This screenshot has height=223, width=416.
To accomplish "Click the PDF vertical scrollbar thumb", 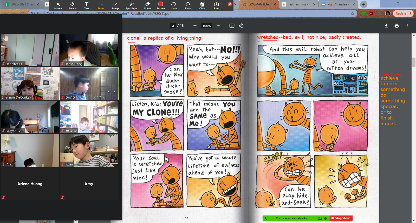I will tap(414, 62).
